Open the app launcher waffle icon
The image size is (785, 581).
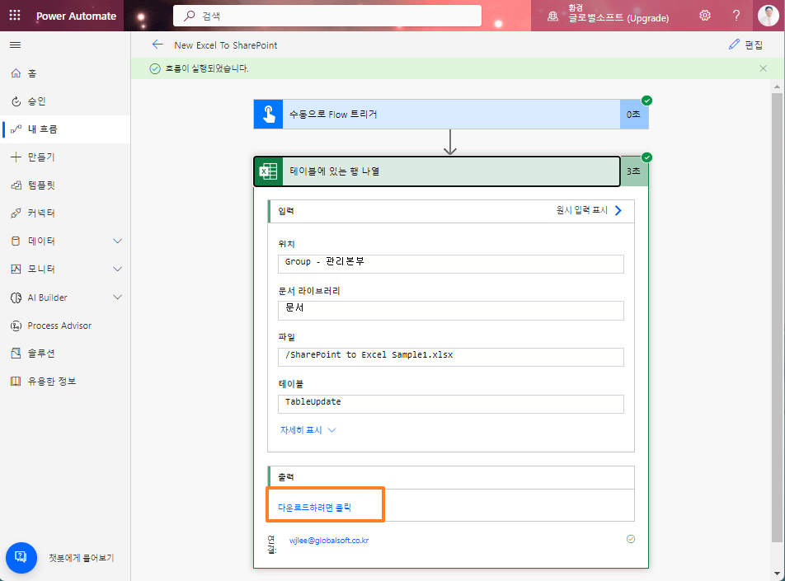(x=15, y=16)
